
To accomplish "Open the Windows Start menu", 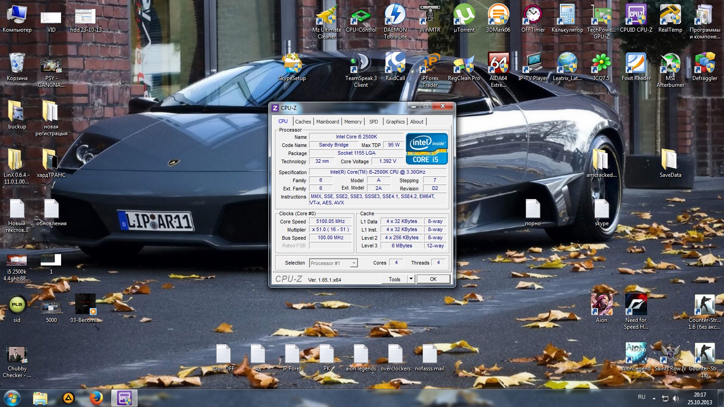I will click(12, 398).
